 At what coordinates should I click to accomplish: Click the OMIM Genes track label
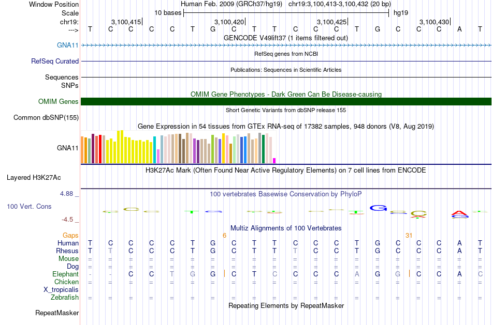pos(59,101)
